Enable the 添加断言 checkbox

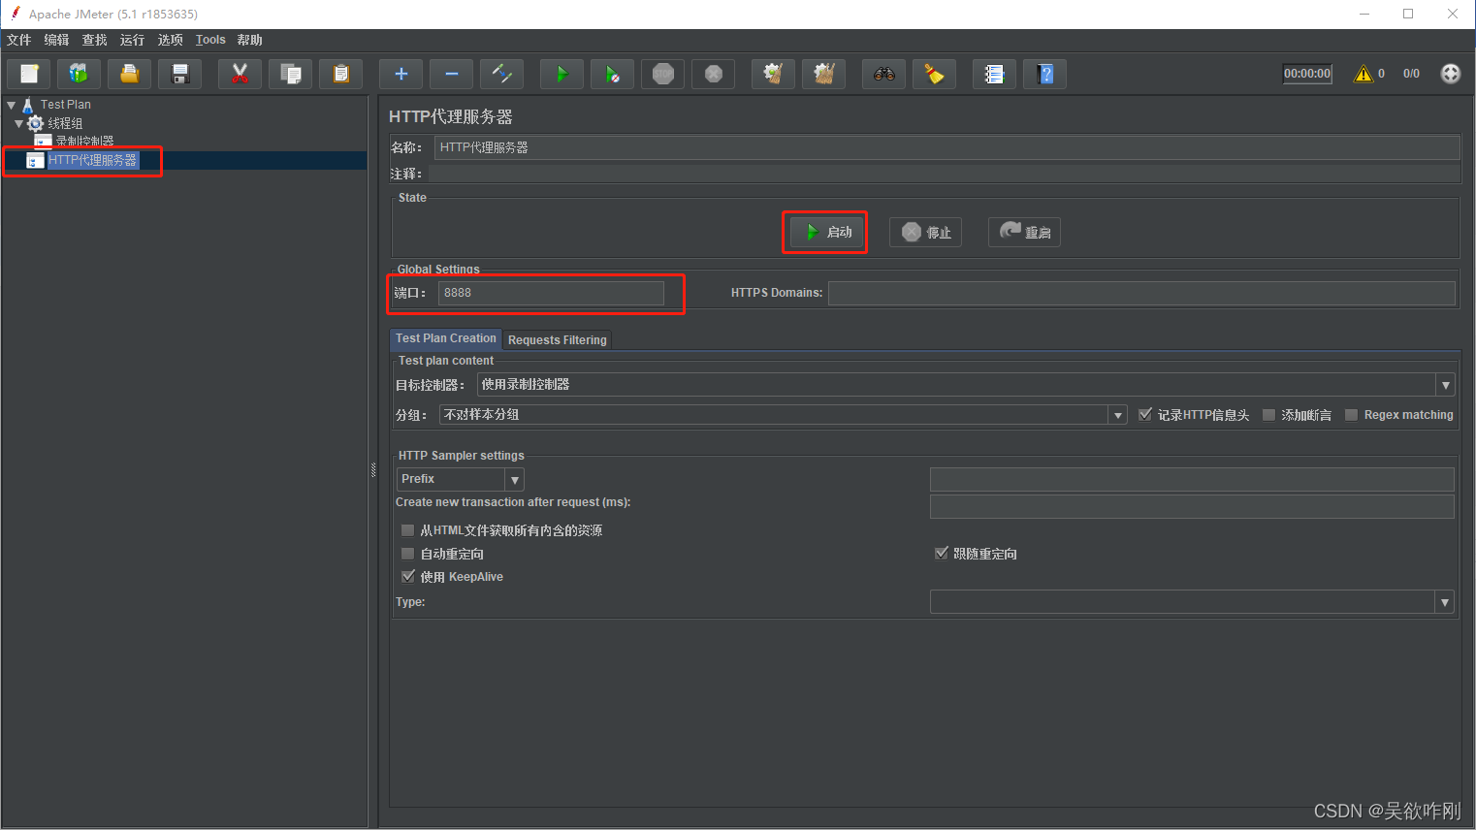pyautogui.click(x=1268, y=415)
